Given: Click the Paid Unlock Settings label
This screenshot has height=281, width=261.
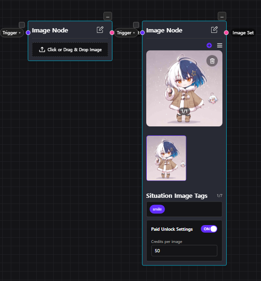Looking at the screenshot, I should coord(172,229).
